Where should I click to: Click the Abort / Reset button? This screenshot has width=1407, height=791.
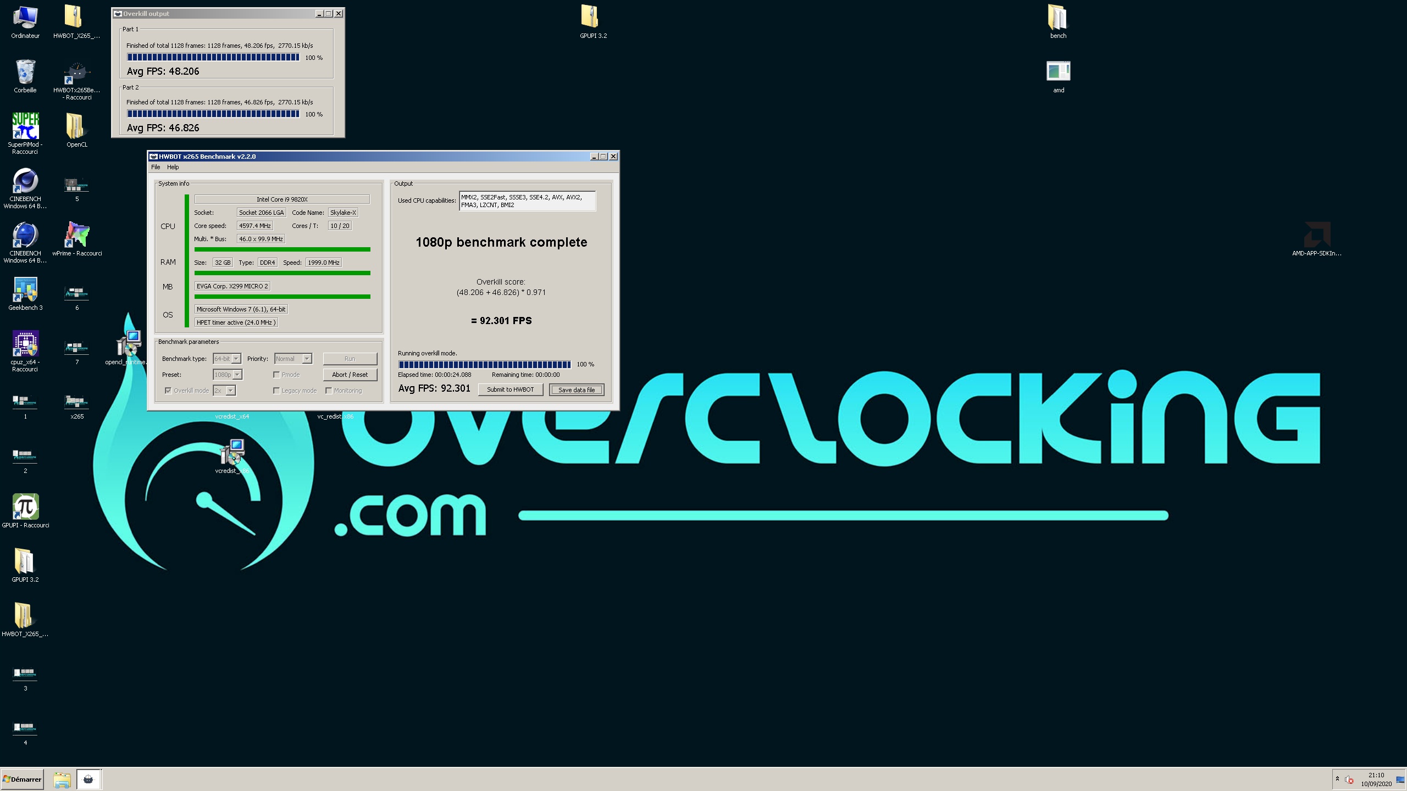point(350,375)
